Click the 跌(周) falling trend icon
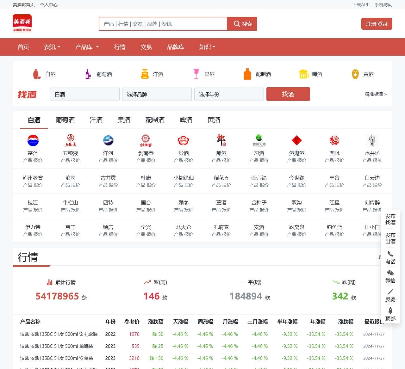Screen dimensions: 405x369 (336, 282)
